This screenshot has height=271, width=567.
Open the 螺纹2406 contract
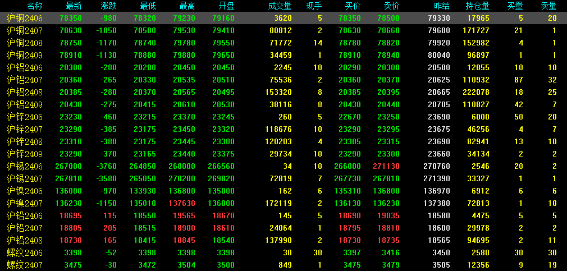(24, 252)
